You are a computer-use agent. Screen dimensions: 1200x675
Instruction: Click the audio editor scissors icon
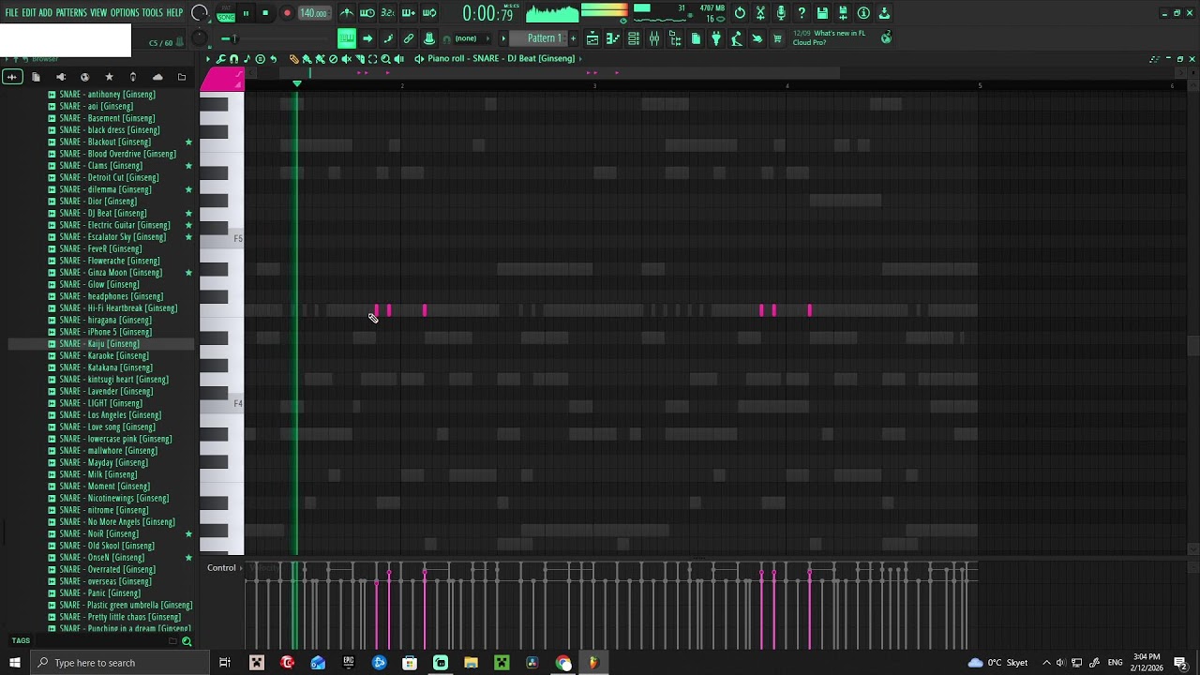[x=759, y=13]
